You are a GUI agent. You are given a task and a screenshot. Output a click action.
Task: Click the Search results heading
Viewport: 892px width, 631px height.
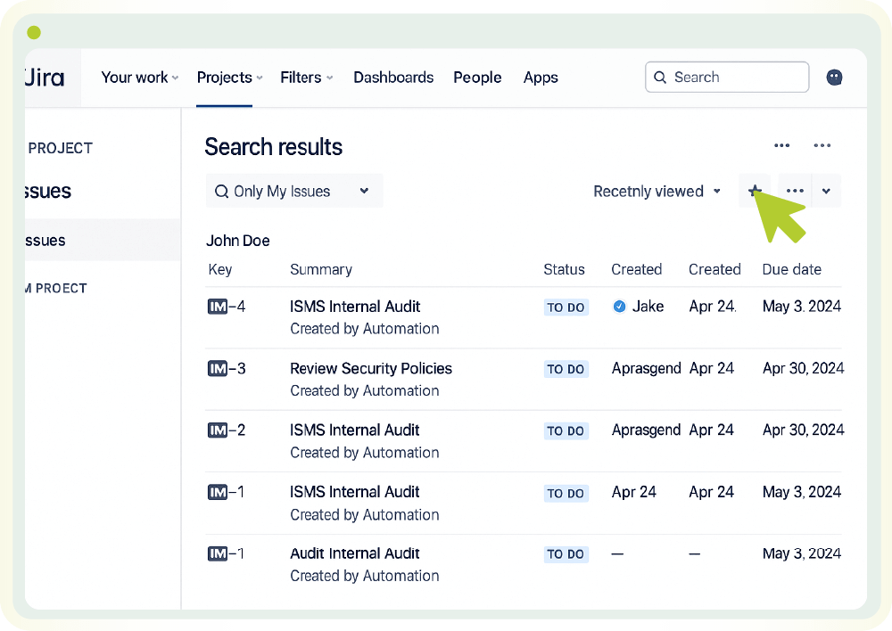273,147
